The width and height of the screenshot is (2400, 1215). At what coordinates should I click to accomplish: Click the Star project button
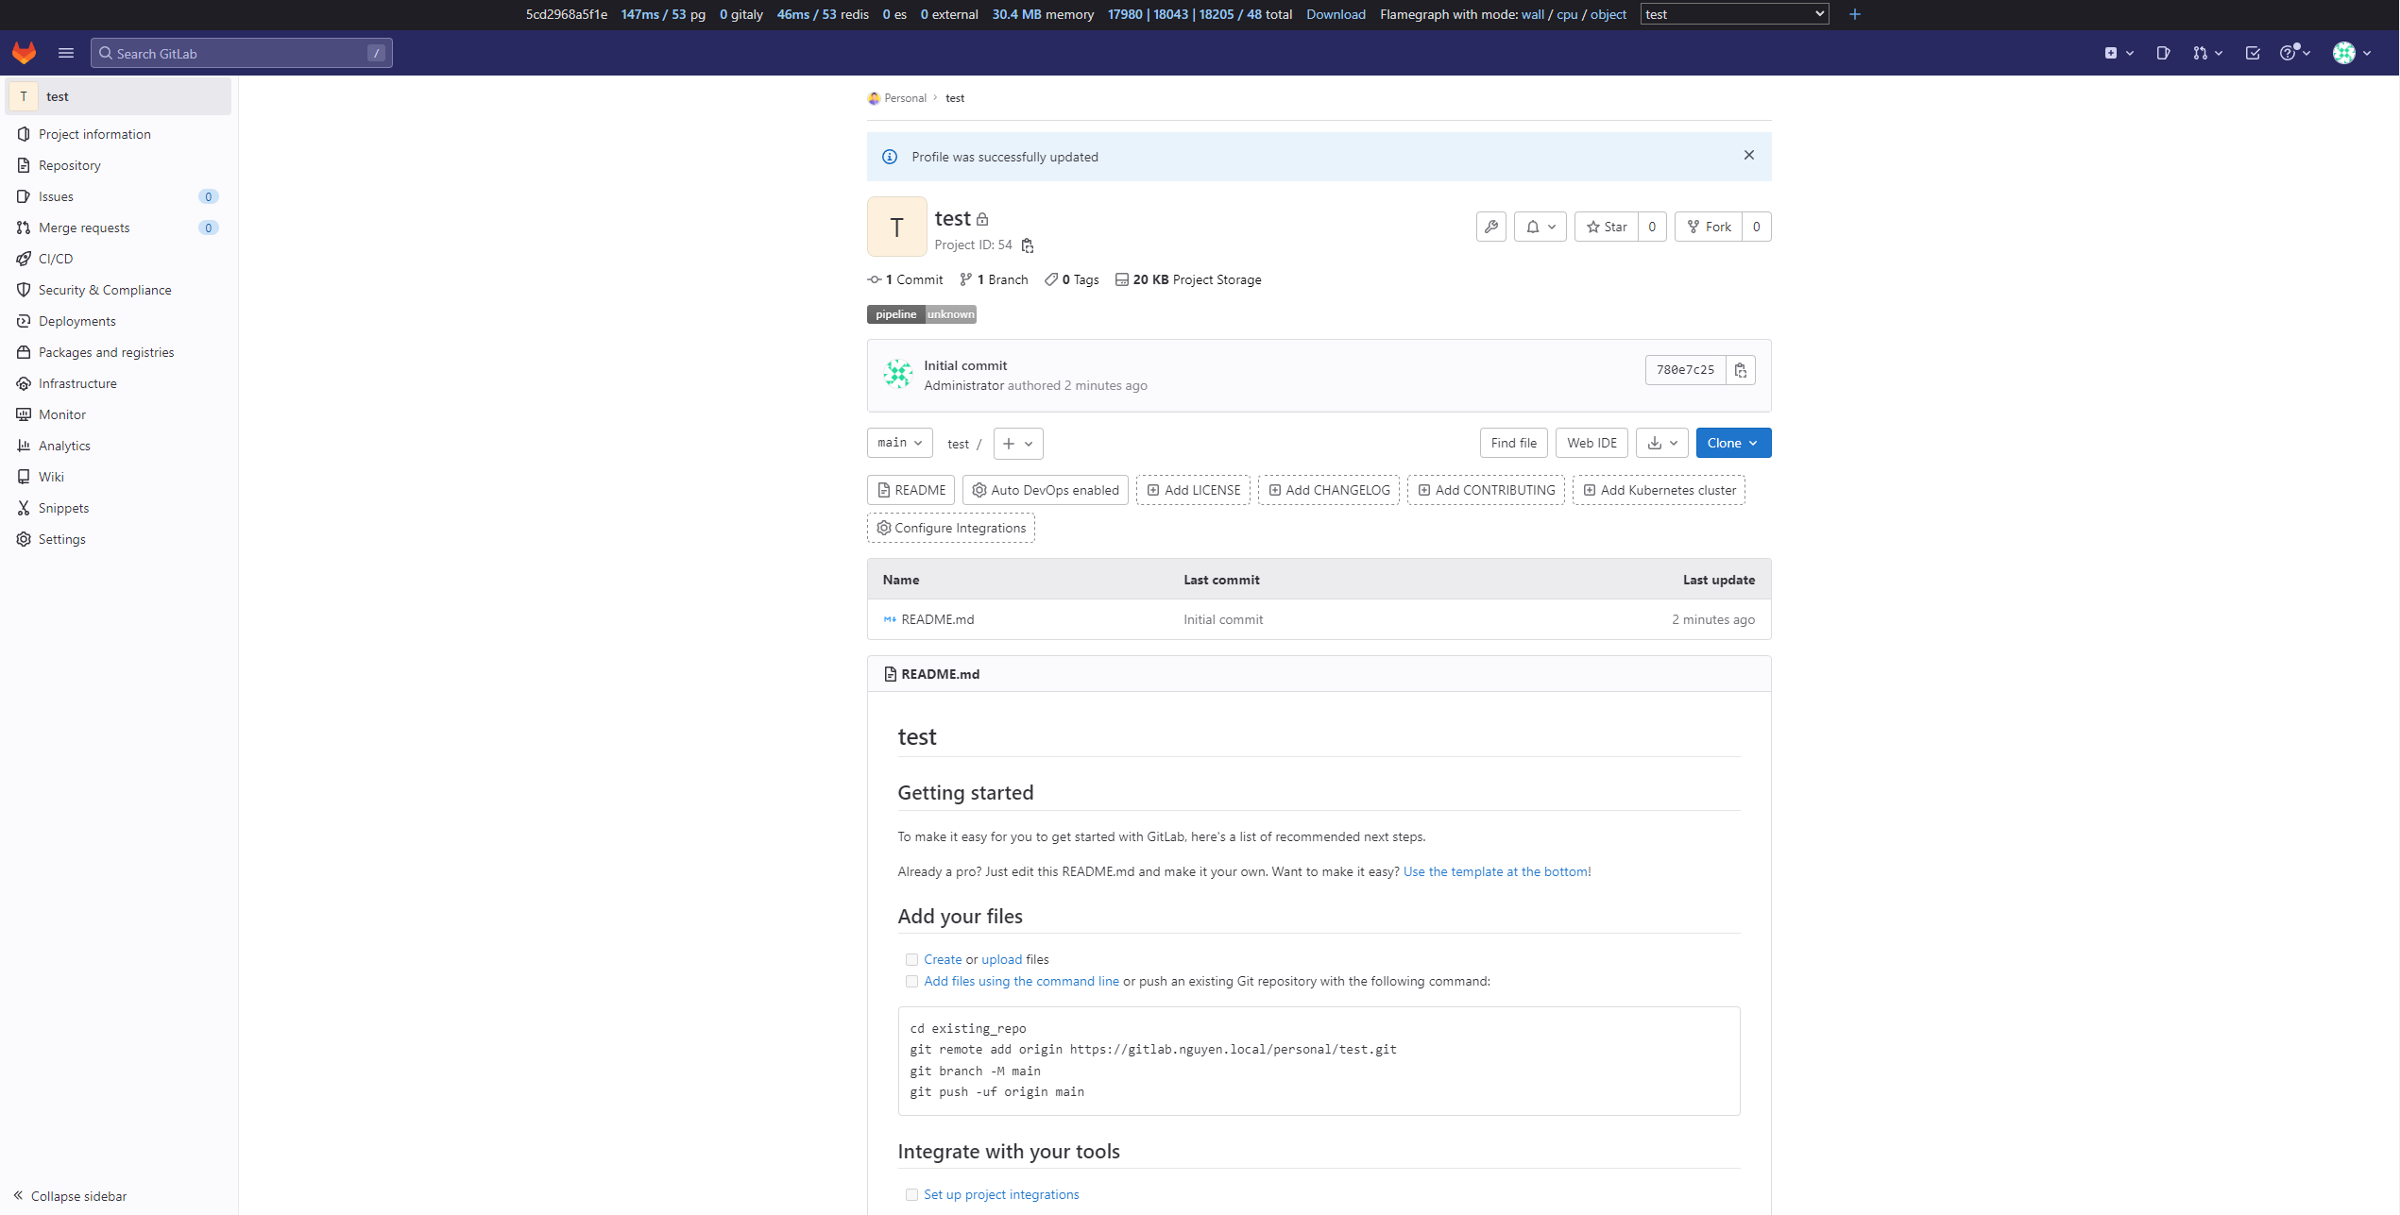[1607, 227]
